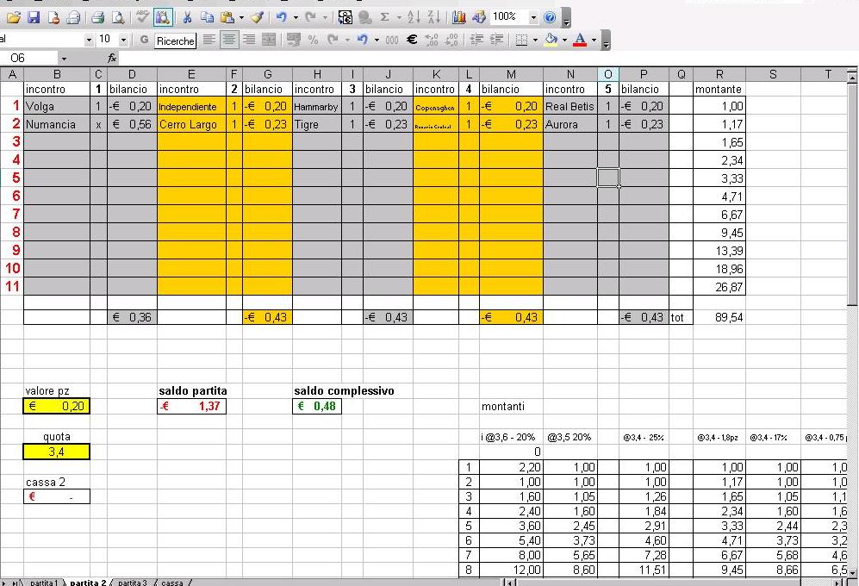
Task: Select the saldo complessivo value 0,48
Action: pos(317,406)
